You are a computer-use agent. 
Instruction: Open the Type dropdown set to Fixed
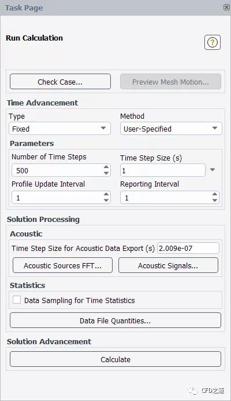(59, 129)
